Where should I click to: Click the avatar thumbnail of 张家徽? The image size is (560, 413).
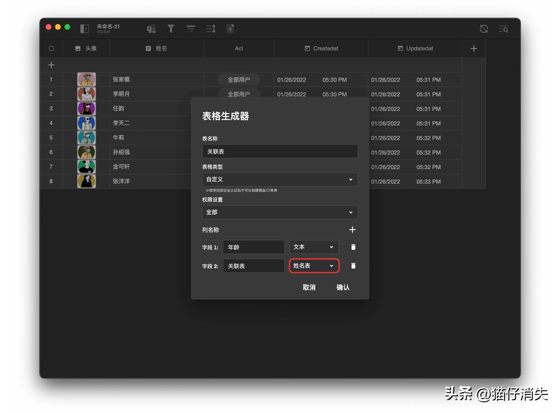[x=86, y=79]
